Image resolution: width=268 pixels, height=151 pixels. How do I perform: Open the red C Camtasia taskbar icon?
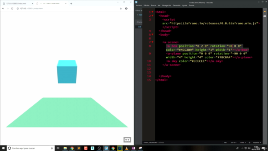85,148
